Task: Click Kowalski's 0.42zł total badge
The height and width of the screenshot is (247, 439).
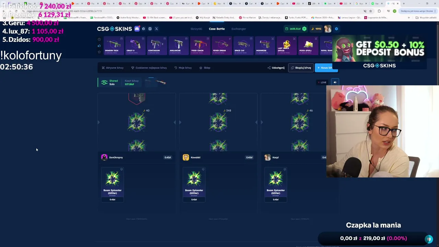Action: tap(249, 157)
